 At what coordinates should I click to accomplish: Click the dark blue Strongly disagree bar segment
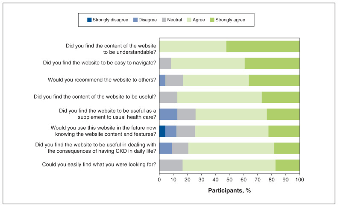pyautogui.click(x=162, y=131)
